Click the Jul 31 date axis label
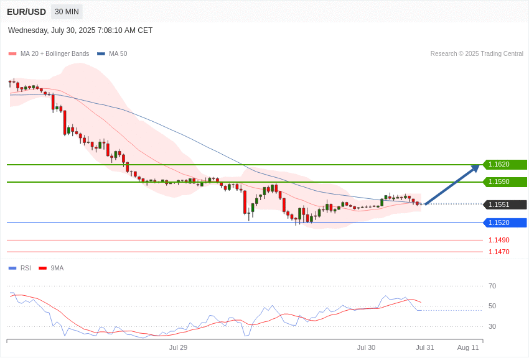The image size is (529, 358). tap(424, 347)
